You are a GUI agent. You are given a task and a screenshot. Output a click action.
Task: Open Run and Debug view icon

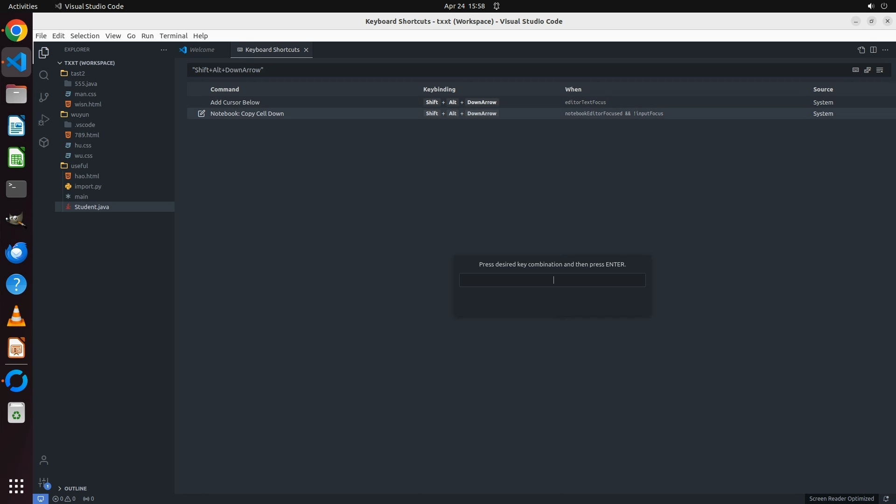tap(44, 120)
